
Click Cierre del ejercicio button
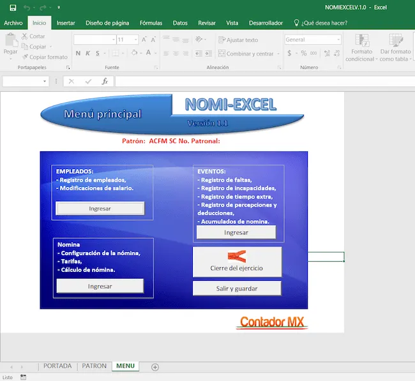[237, 262]
